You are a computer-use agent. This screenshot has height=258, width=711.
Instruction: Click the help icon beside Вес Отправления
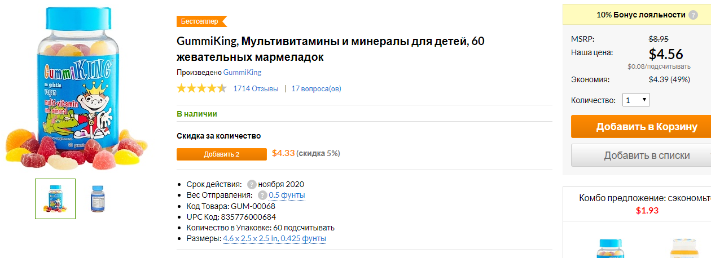point(262,195)
